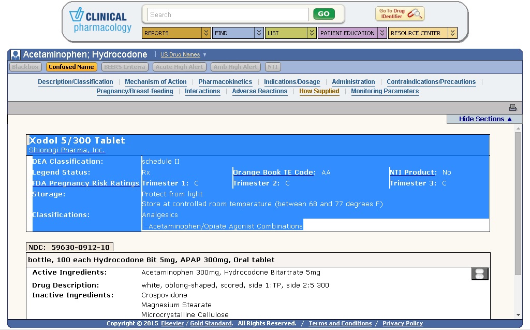The width and height of the screenshot is (530, 330).
Task: Click the Analgesics classification text
Action: click(x=160, y=215)
